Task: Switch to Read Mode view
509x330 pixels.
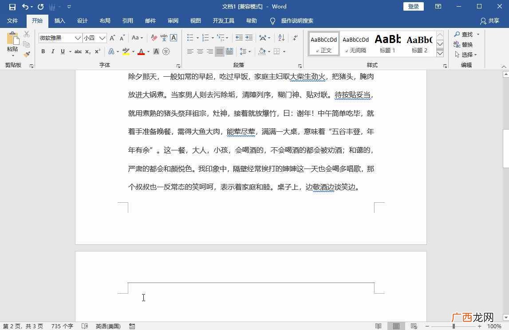Action: [x=378, y=326]
